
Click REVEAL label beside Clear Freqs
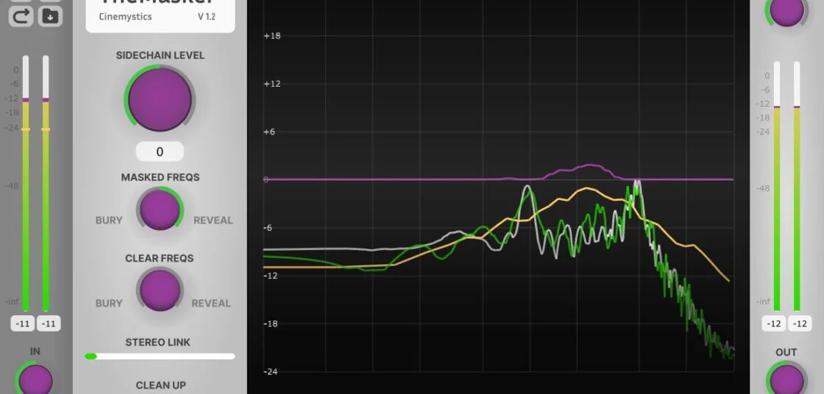tap(211, 303)
